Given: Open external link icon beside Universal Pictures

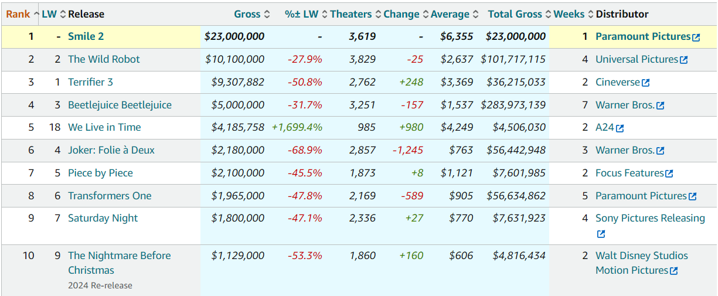Looking at the screenshot, I should click(x=683, y=60).
